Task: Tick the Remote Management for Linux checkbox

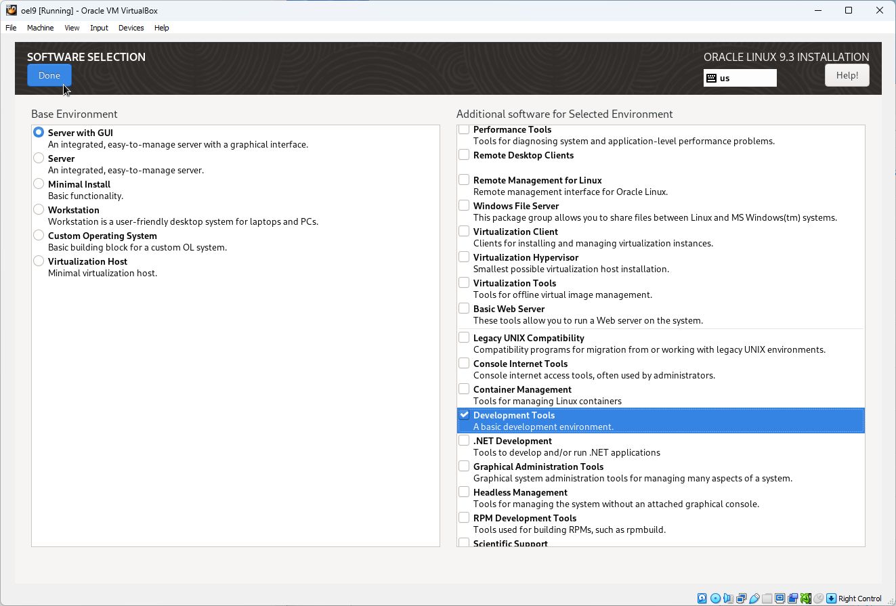Action: (464, 179)
